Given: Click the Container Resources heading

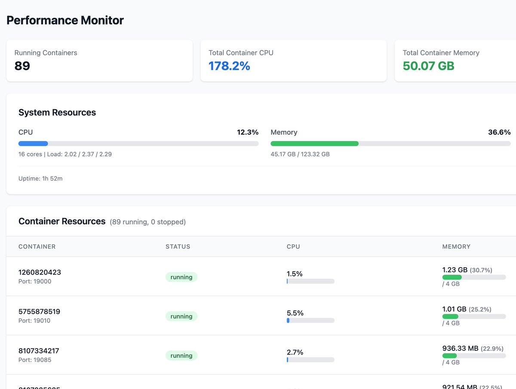Looking at the screenshot, I should pos(62,221).
